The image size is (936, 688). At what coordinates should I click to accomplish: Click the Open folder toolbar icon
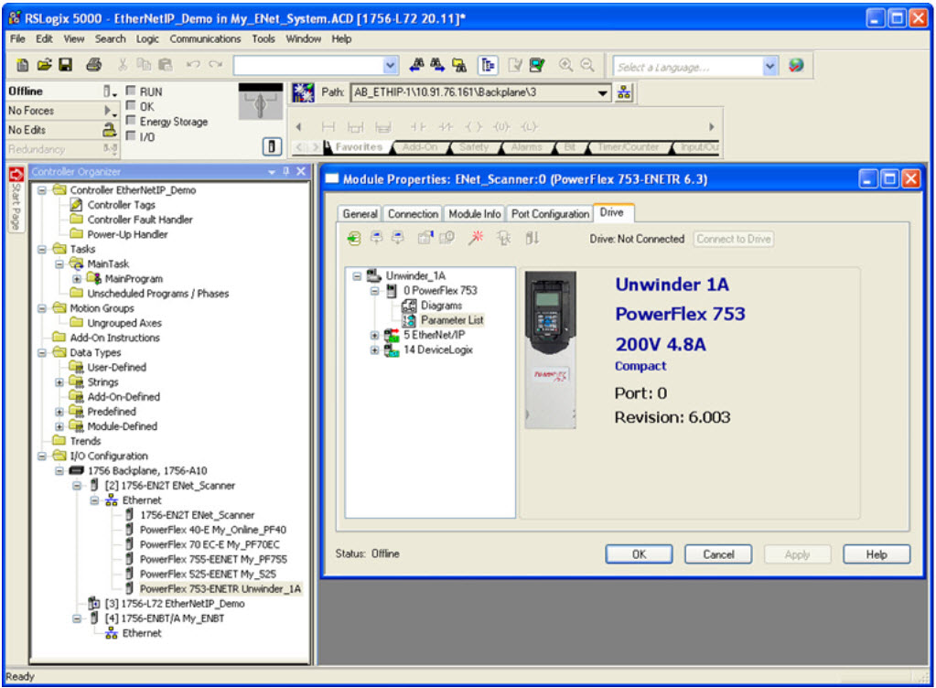(44, 65)
